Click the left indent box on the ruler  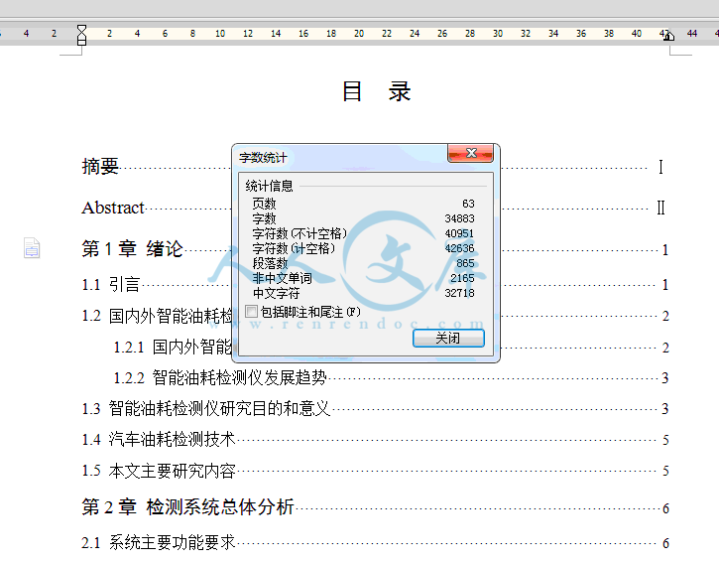pos(81,43)
